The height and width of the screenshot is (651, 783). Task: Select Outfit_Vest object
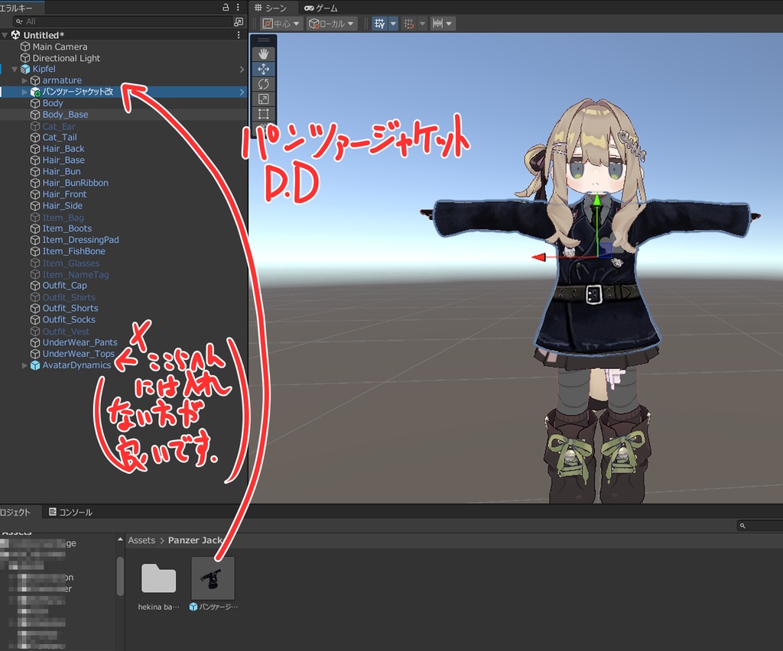66,332
